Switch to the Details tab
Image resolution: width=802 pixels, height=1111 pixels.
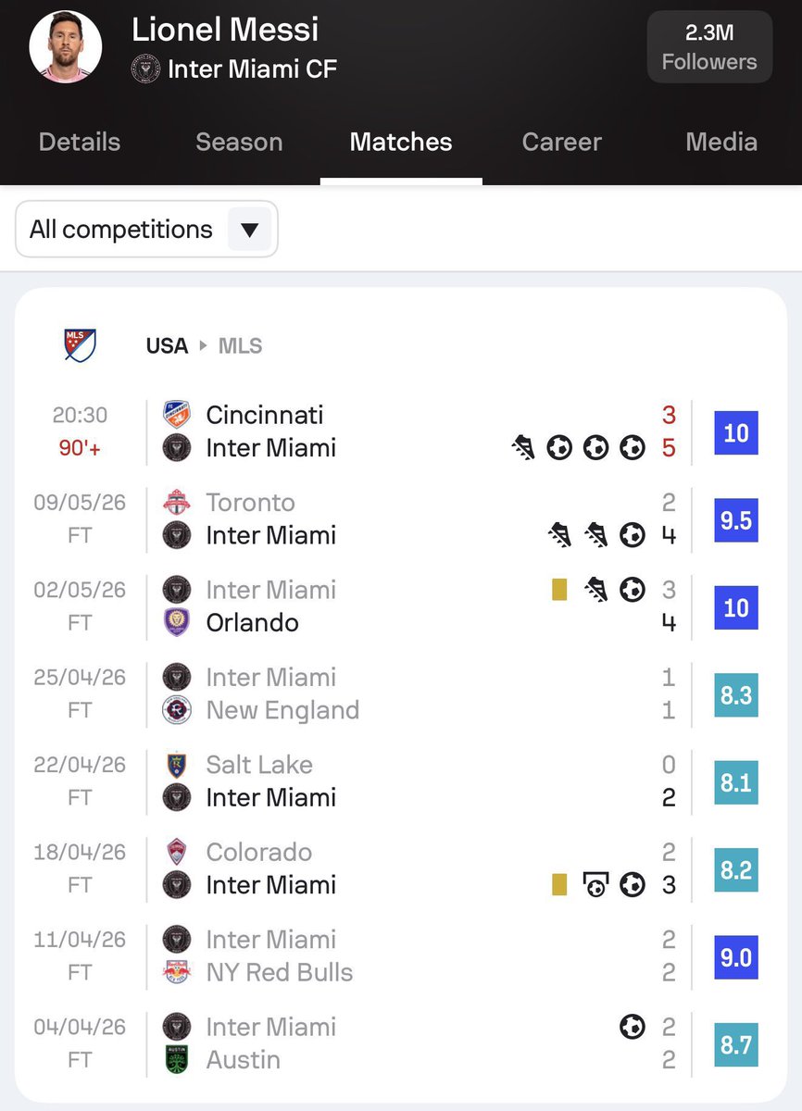click(x=80, y=142)
